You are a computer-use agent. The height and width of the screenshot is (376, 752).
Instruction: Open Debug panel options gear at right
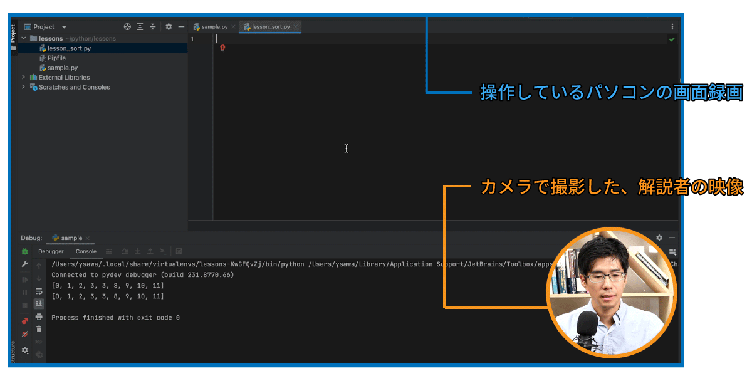pyautogui.click(x=659, y=238)
